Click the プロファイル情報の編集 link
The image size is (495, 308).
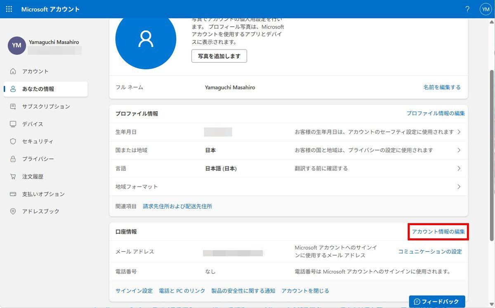[436, 113]
